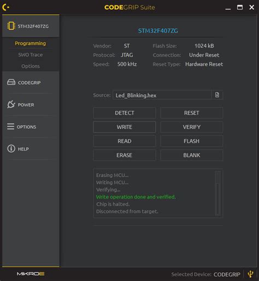Click the WRITE button

pos(125,127)
